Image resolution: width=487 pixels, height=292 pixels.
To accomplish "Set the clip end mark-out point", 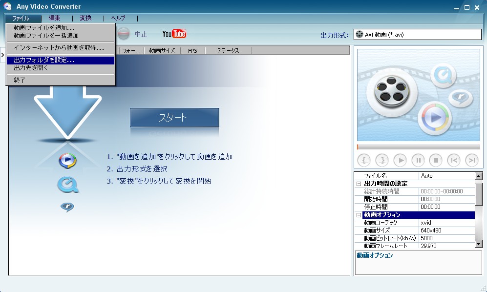I will [x=382, y=160].
